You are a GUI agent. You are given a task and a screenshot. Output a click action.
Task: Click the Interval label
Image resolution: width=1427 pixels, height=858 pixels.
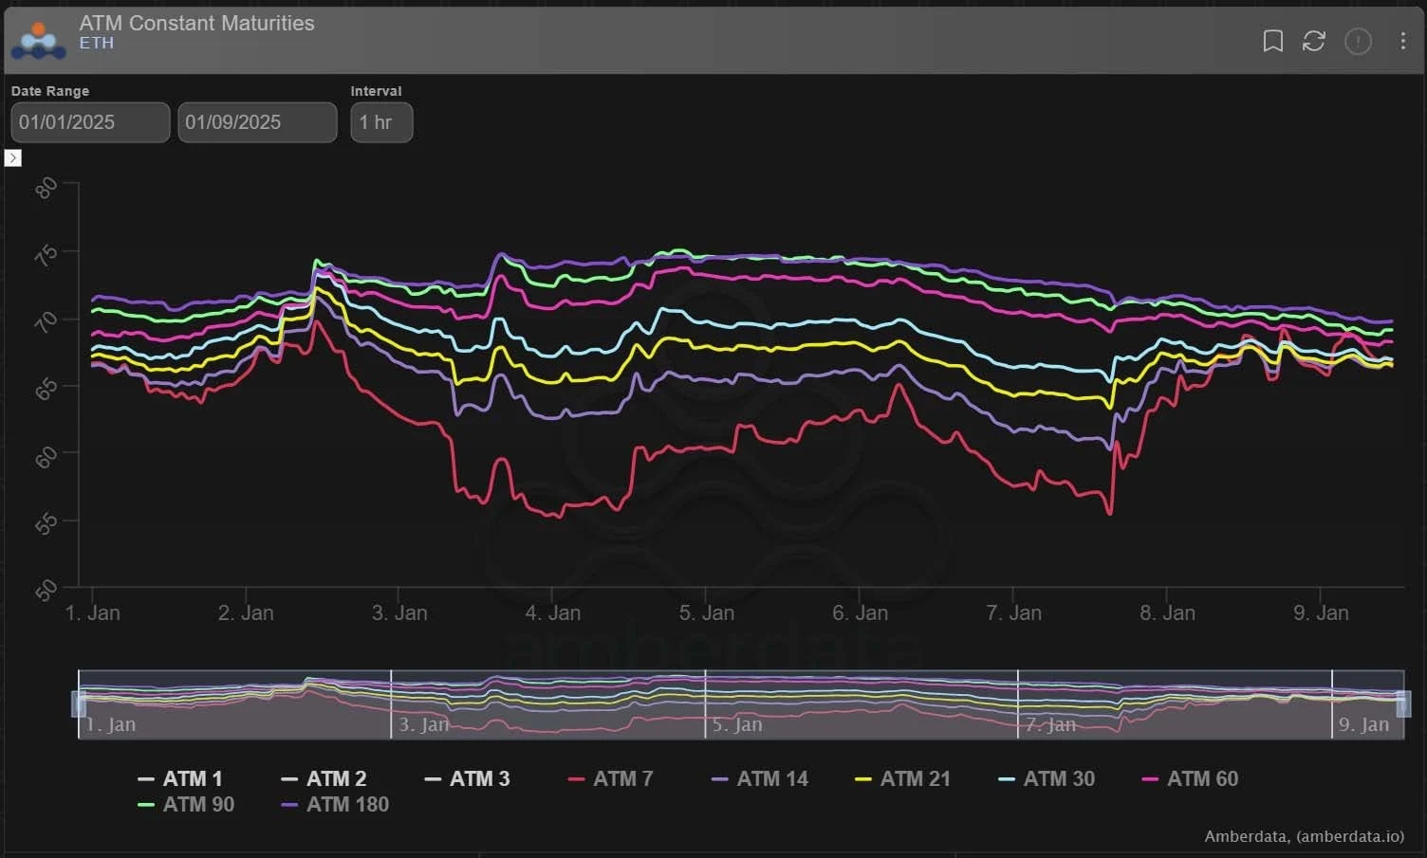(376, 91)
